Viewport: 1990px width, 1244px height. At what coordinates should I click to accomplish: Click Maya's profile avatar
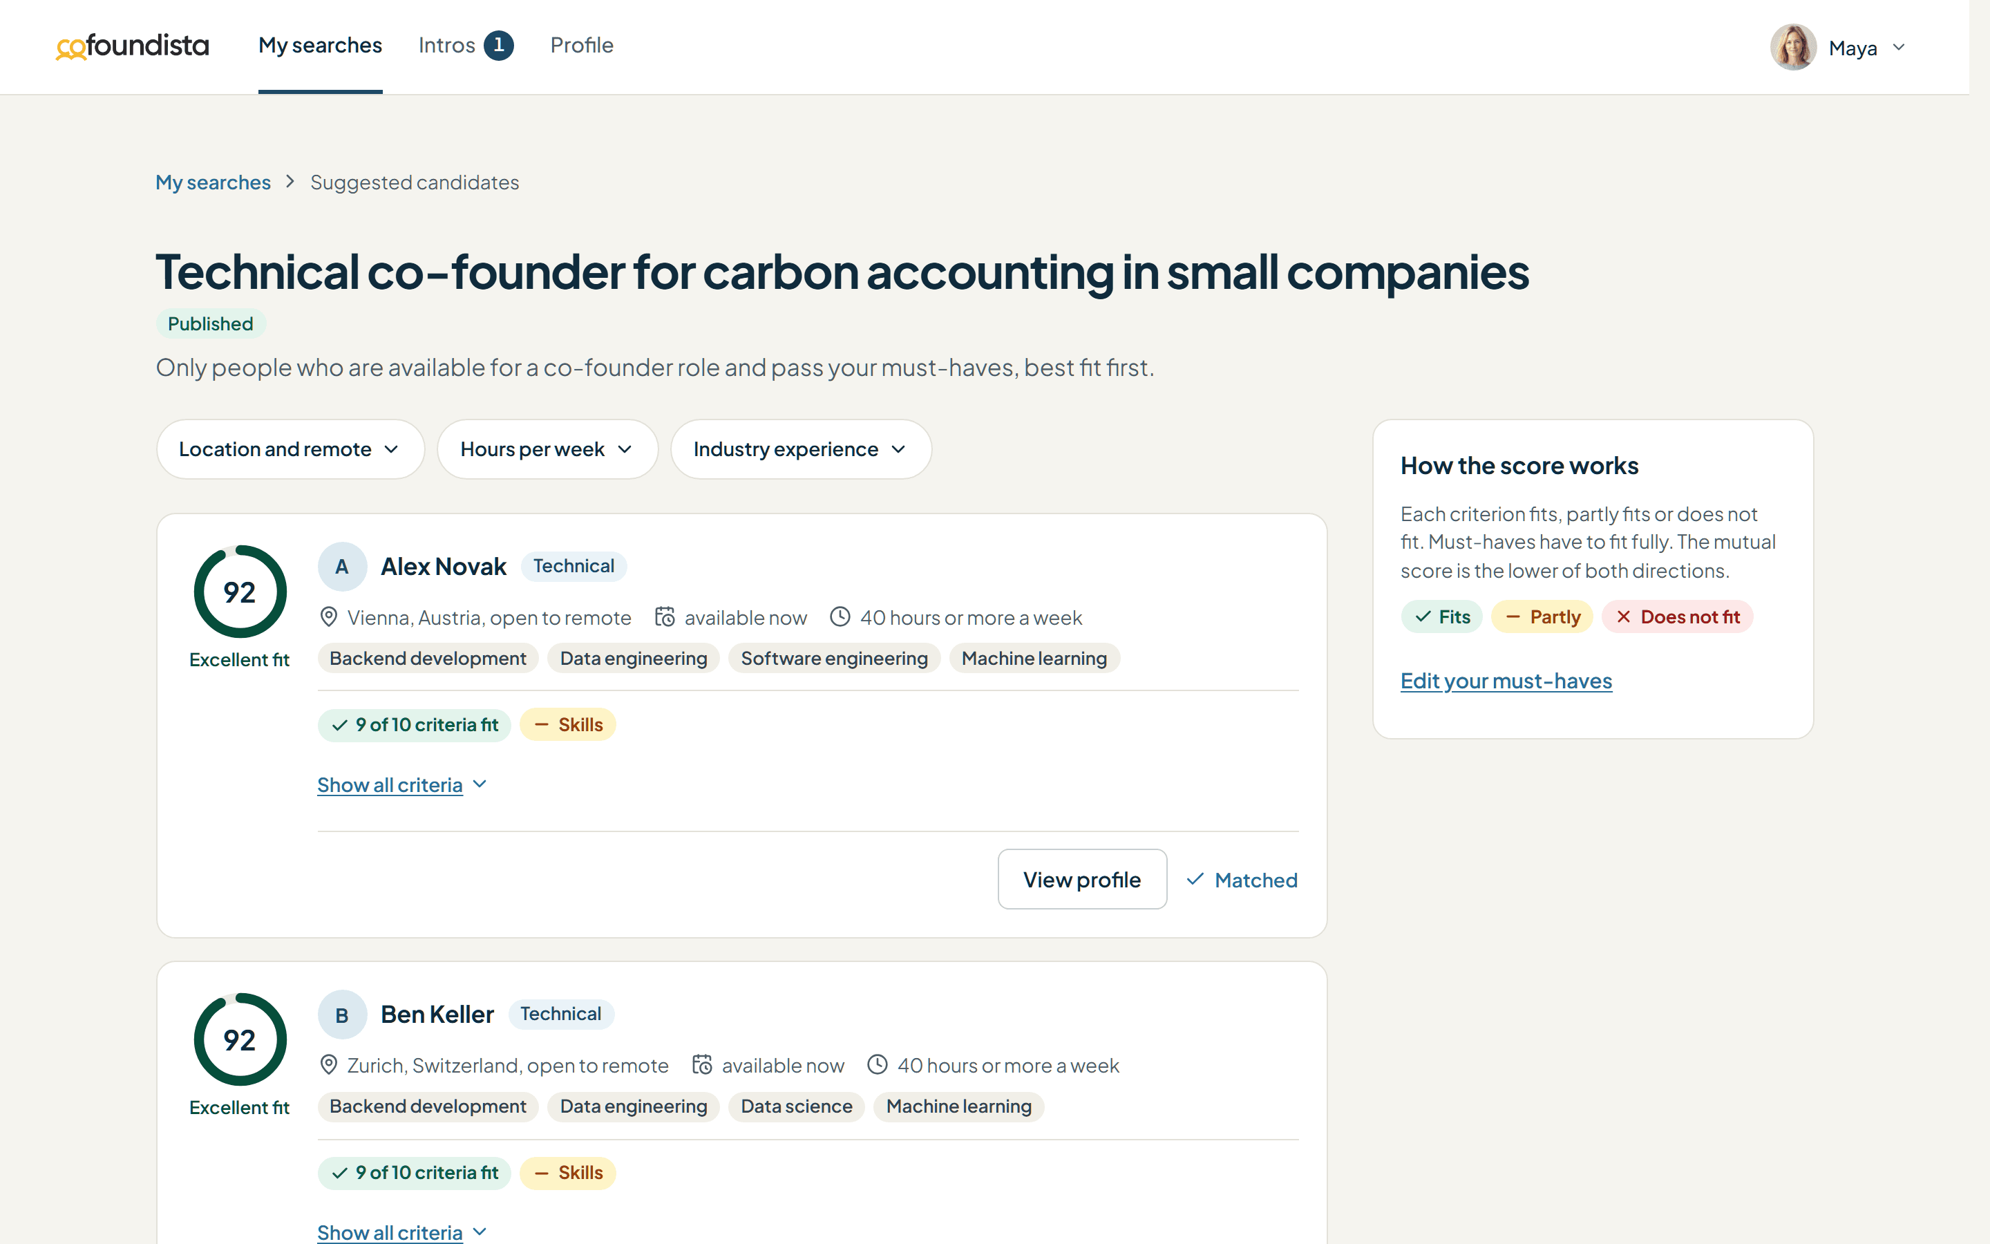tap(1792, 47)
